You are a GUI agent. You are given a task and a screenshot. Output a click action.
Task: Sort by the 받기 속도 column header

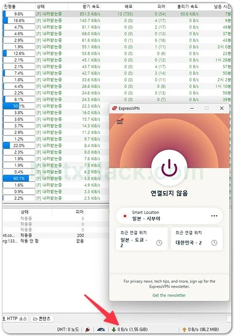point(84,7)
